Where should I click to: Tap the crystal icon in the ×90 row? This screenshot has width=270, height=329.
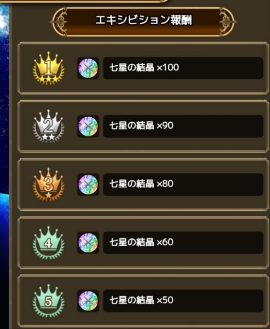88,126
